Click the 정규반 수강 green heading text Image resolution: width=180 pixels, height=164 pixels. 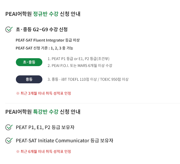(46, 14)
